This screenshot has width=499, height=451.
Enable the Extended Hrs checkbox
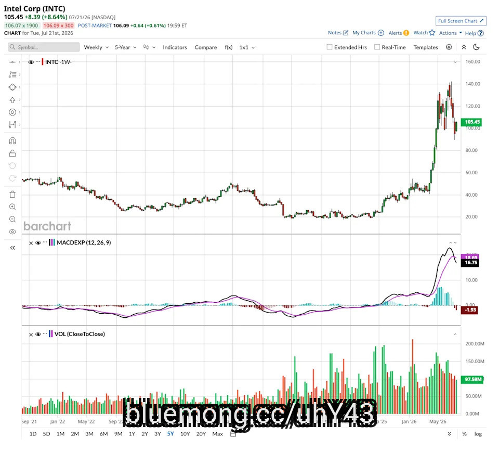pyautogui.click(x=330, y=47)
